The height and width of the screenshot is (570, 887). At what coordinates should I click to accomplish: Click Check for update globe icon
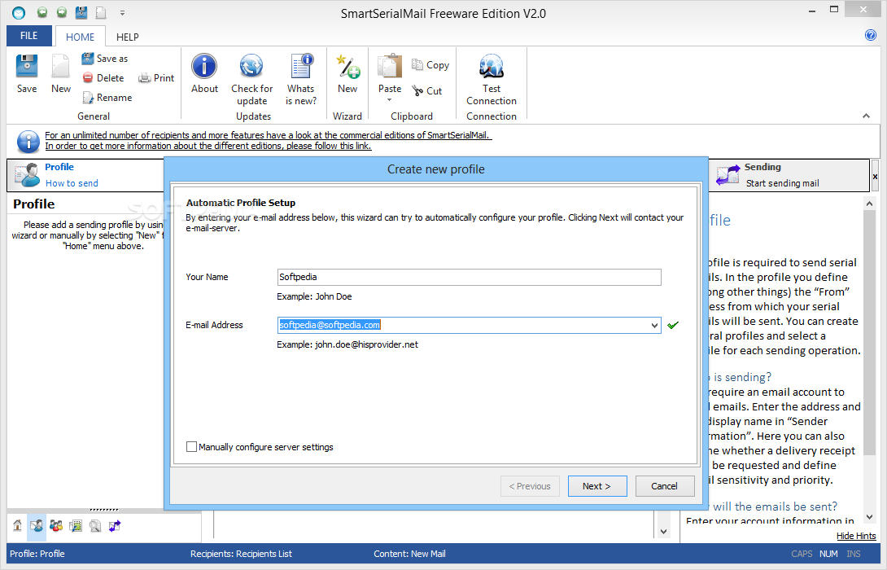coord(251,66)
